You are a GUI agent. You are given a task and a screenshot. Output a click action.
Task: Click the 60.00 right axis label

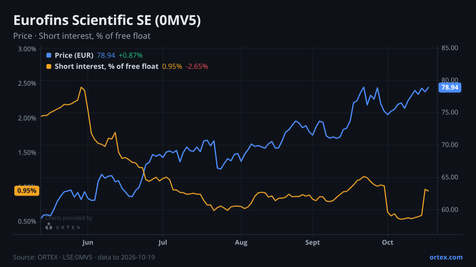pos(450,210)
